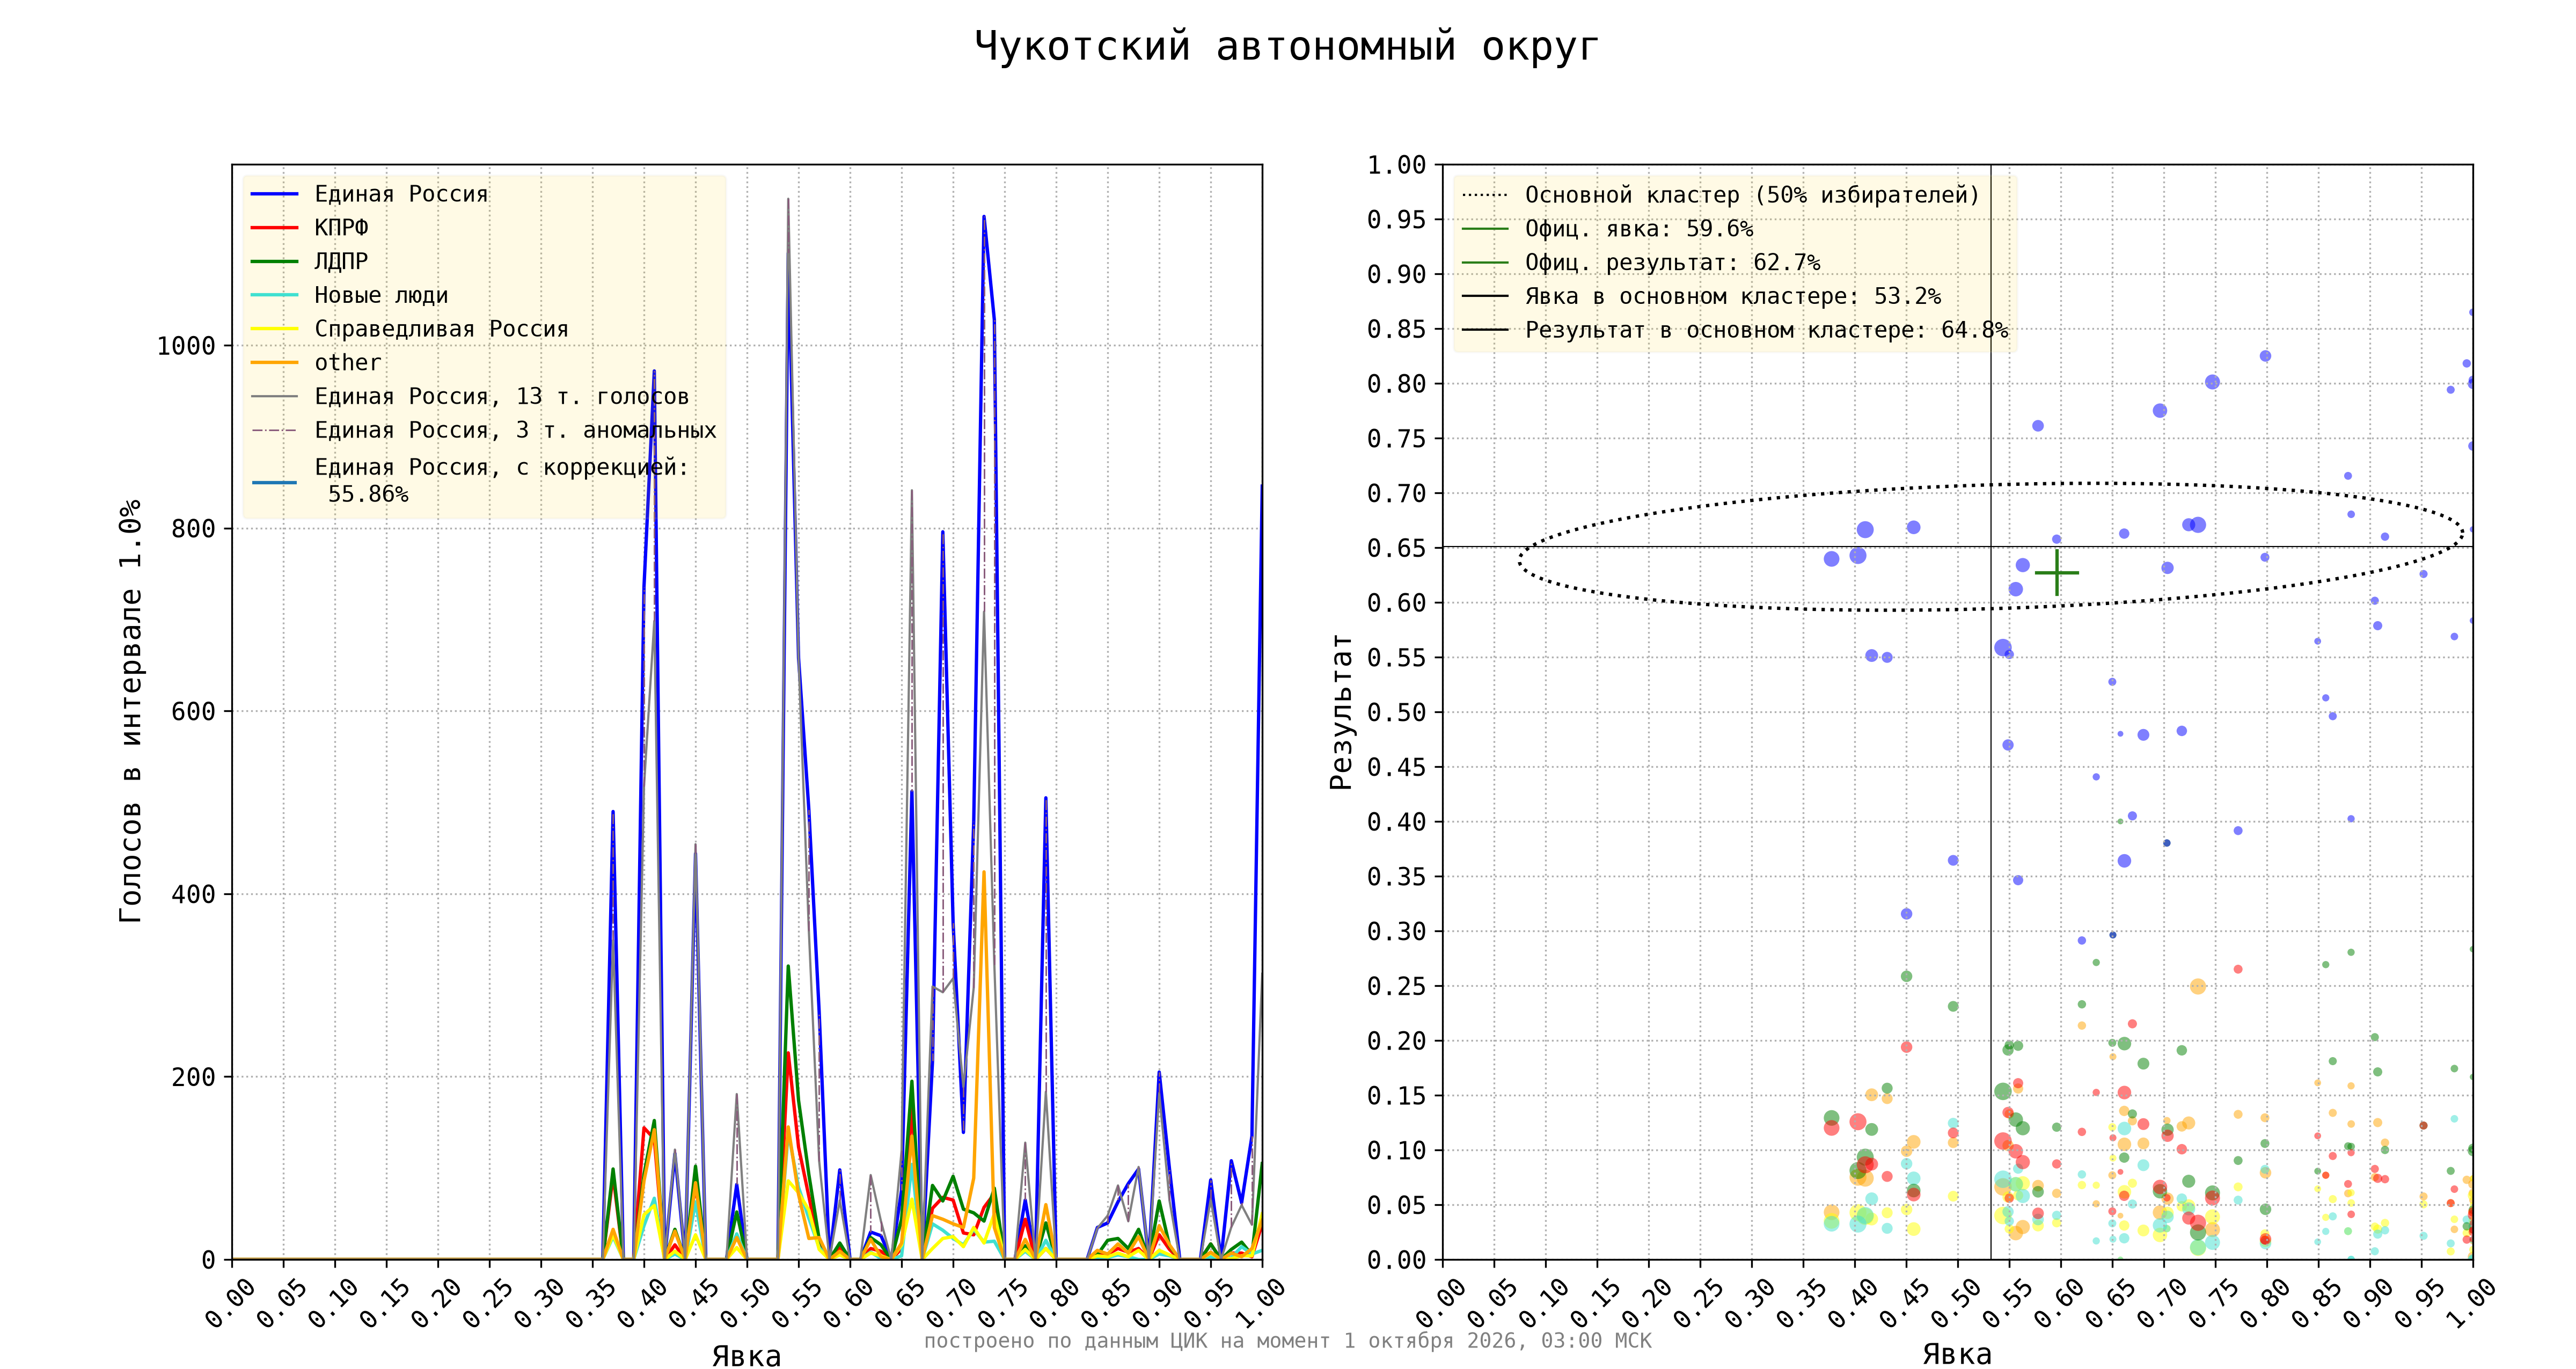Click the green cross official result marker
Screen dimensions: 2576x1369
2056,572
